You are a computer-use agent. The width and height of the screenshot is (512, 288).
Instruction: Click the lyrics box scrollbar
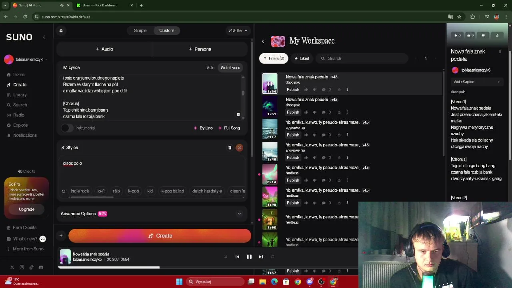click(x=243, y=93)
